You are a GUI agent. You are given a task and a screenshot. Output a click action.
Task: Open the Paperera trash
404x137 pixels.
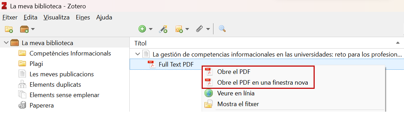41,105
